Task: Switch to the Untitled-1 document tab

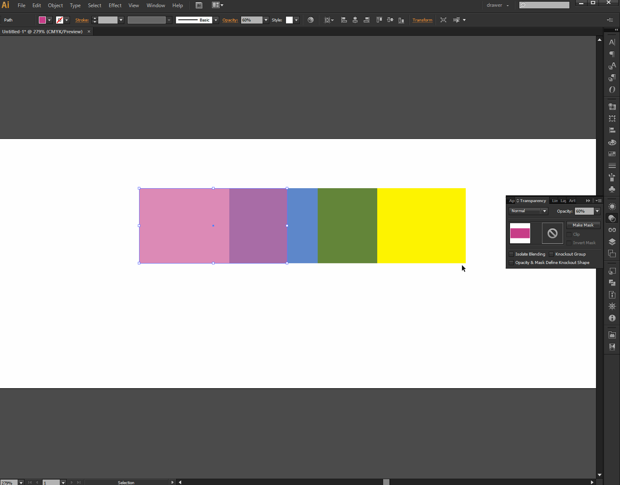Action: (42, 32)
